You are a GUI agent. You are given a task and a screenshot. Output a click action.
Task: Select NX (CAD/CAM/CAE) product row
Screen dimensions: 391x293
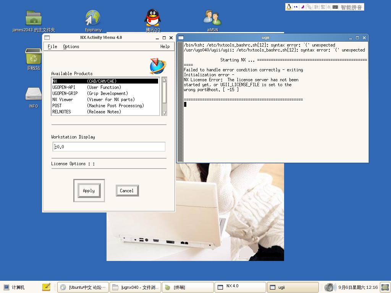(x=105, y=81)
